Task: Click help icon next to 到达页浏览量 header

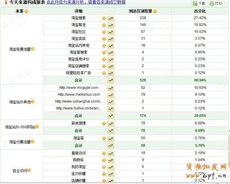Action: click(x=155, y=11)
